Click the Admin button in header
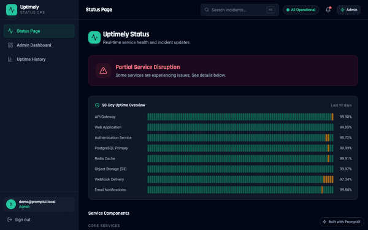This screenshot has width=368, height=230. click(x=349, y=10)
